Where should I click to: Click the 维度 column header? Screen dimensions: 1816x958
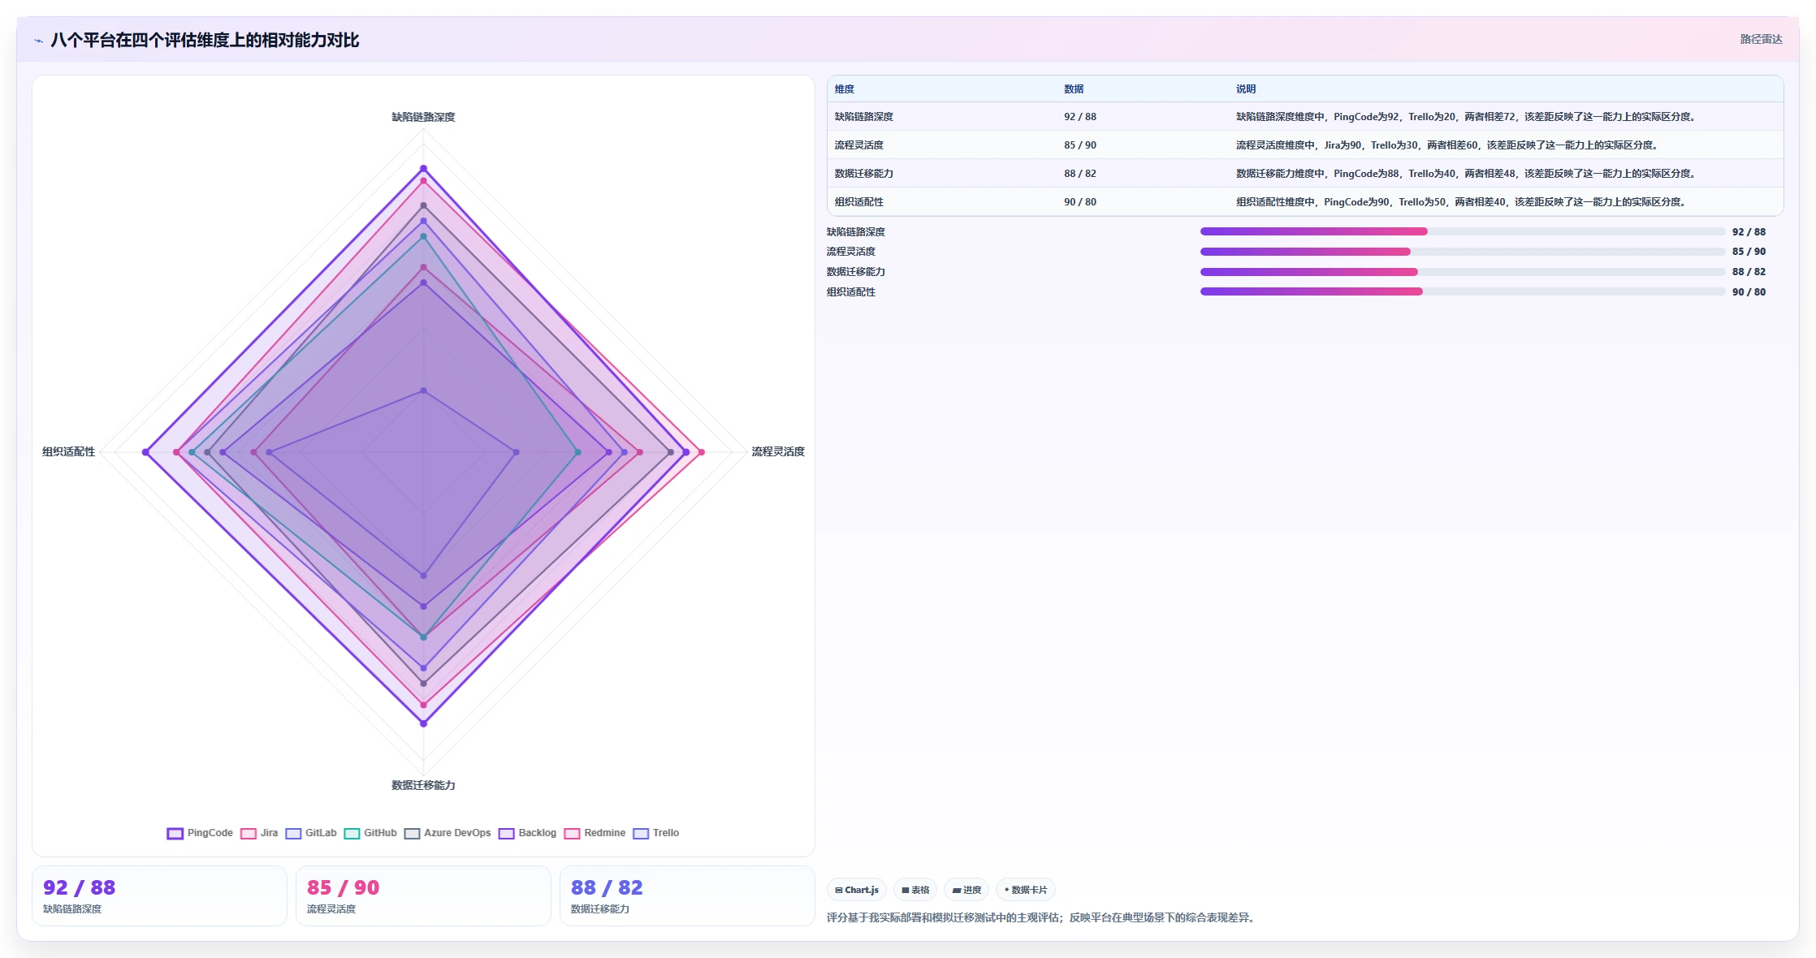click(x=845, y=89)
